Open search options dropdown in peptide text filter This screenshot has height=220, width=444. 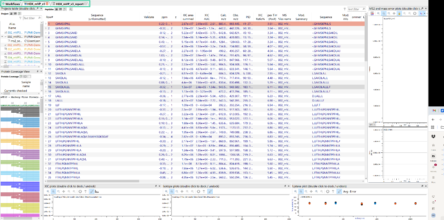[364, 9]
